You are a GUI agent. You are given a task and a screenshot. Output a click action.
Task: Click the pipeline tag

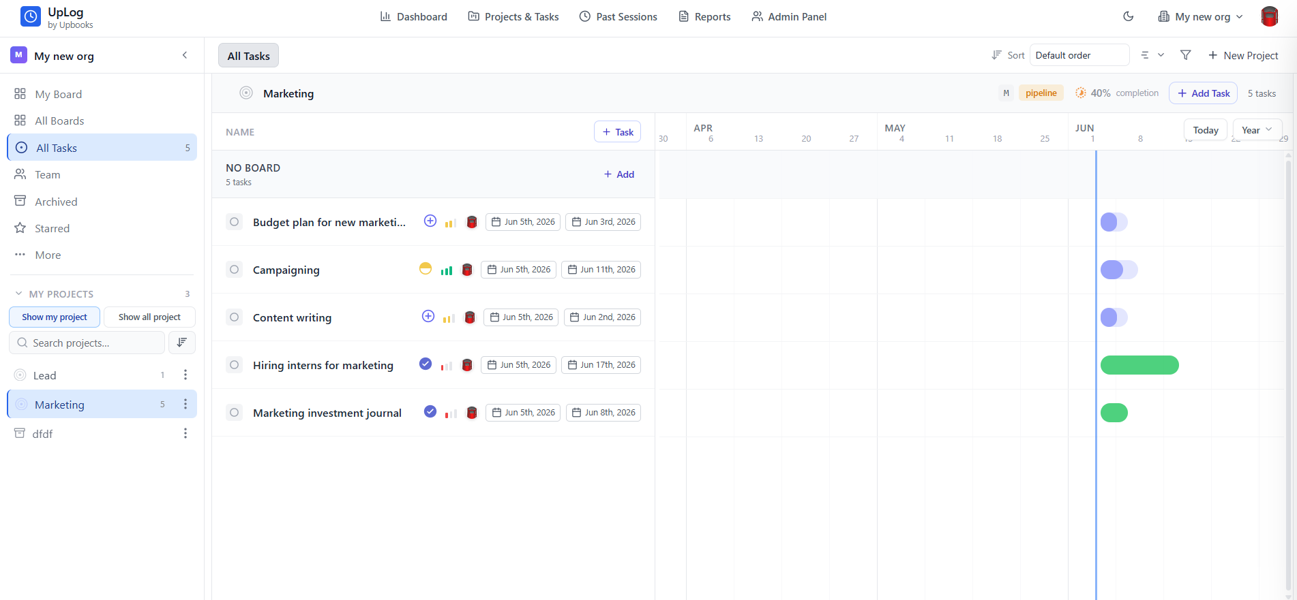coord(1041,93)
